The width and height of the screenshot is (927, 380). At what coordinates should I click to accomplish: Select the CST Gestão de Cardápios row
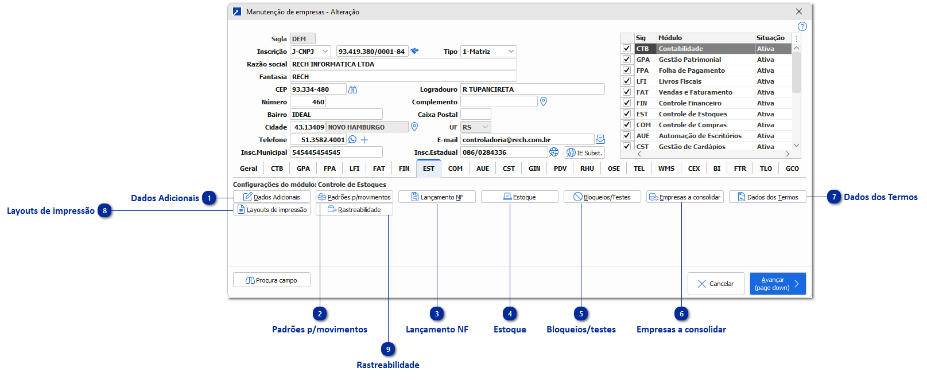click(x=706, y=147)
